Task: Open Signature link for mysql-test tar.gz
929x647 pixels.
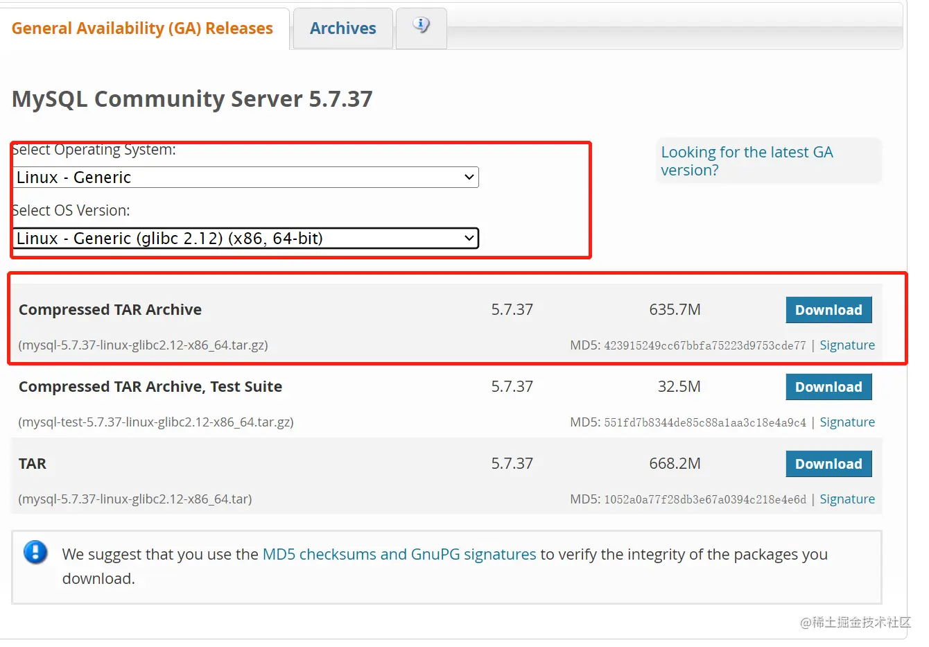Action: point(847,422)
